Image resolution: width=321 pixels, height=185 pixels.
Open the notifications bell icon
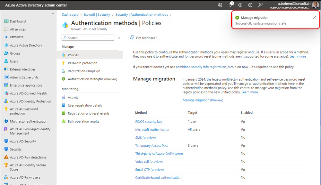[230, 5]
